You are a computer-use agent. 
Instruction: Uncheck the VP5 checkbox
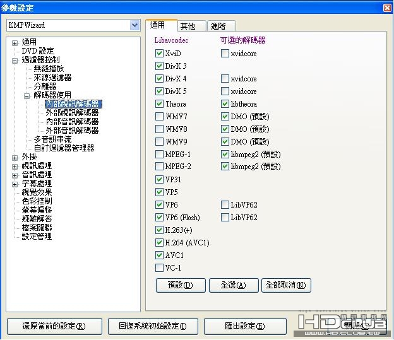tap(159, 192)
